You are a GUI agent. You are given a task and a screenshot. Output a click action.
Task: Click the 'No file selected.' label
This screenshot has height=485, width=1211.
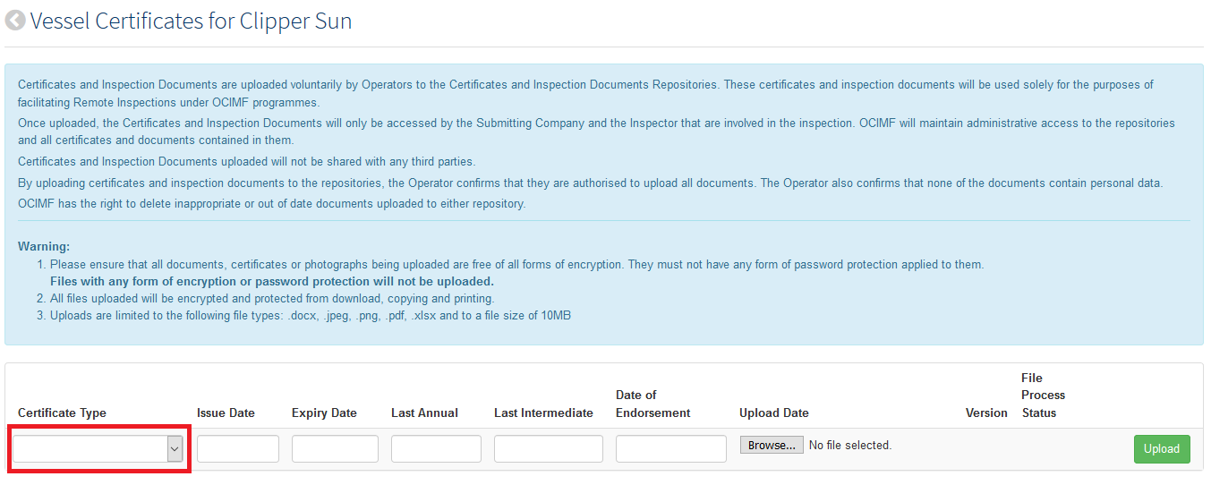tap(850, 445)
